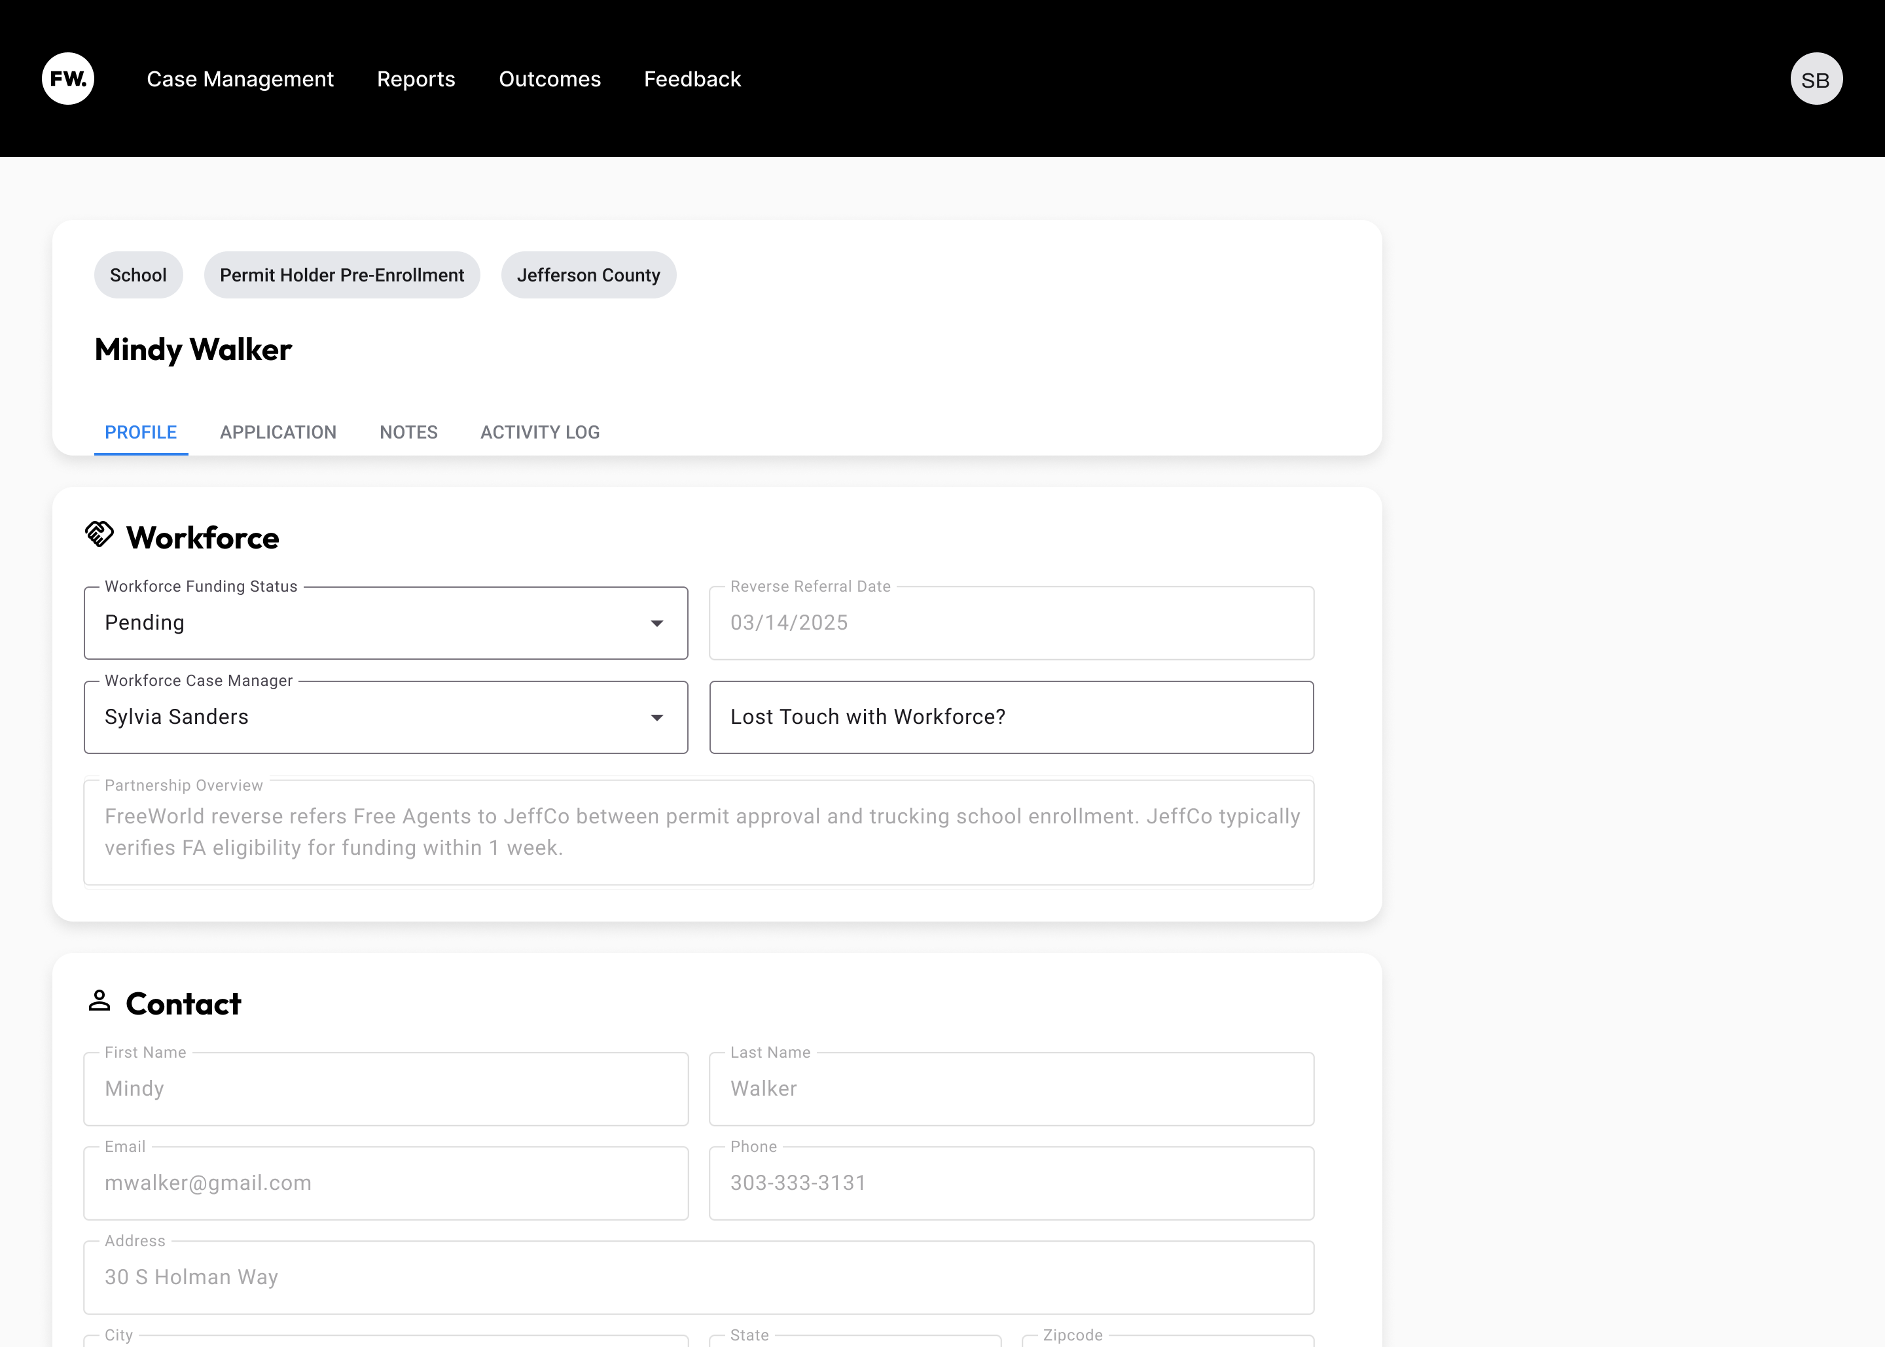This screenshot has height=1347, width=1885.
Task: Open Workforce Case Manager dropdown arrow
Action: pyautogui.click(x=657, y=717)
